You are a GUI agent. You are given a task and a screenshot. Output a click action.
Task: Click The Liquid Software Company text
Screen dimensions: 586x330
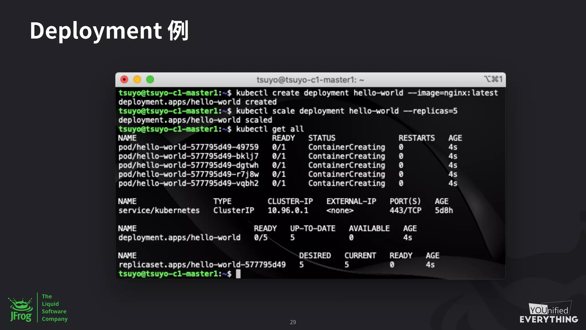(x=54, y=308)
